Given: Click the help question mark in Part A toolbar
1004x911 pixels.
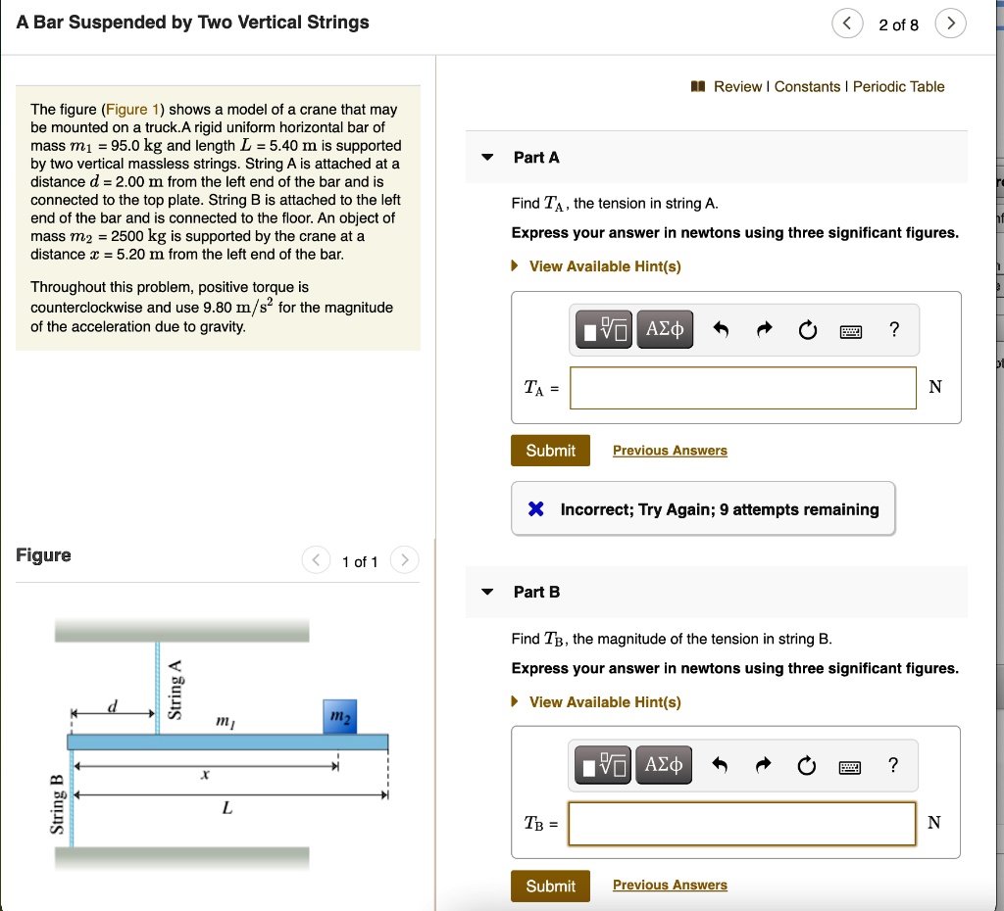Looking at the screenshot, I should tap(893, 330).
